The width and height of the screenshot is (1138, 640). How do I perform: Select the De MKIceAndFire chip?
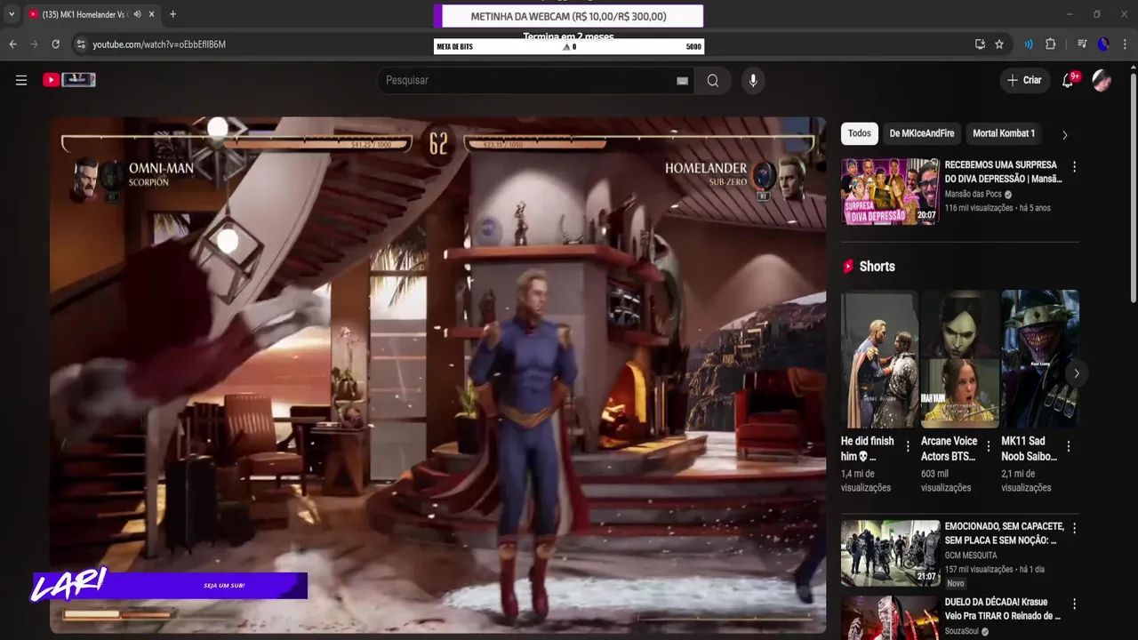click(922, 133)
